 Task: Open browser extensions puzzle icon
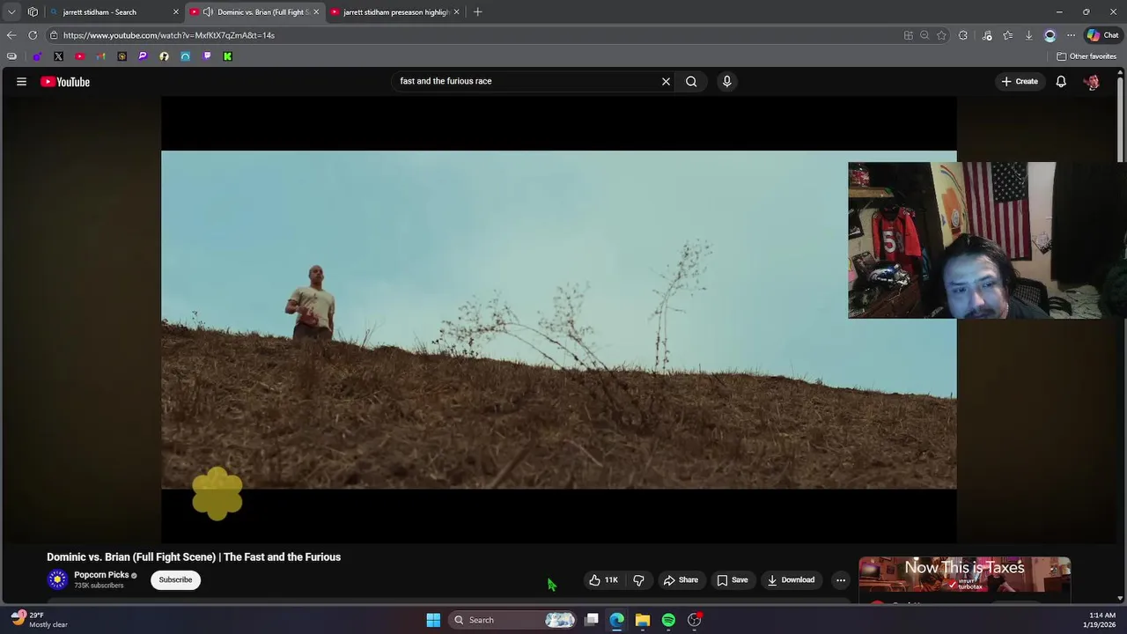(963, 35)
